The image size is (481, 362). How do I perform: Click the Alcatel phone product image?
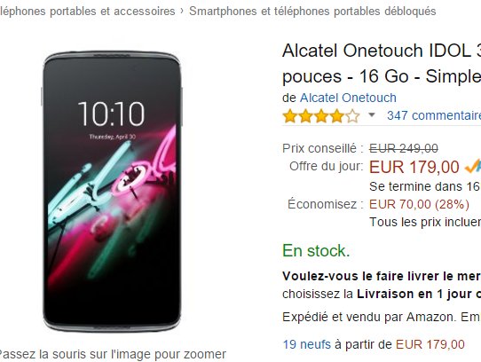coord(112,192)
